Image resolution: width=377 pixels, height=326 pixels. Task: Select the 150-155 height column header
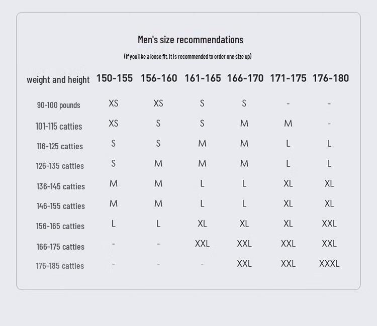point(115,78)
